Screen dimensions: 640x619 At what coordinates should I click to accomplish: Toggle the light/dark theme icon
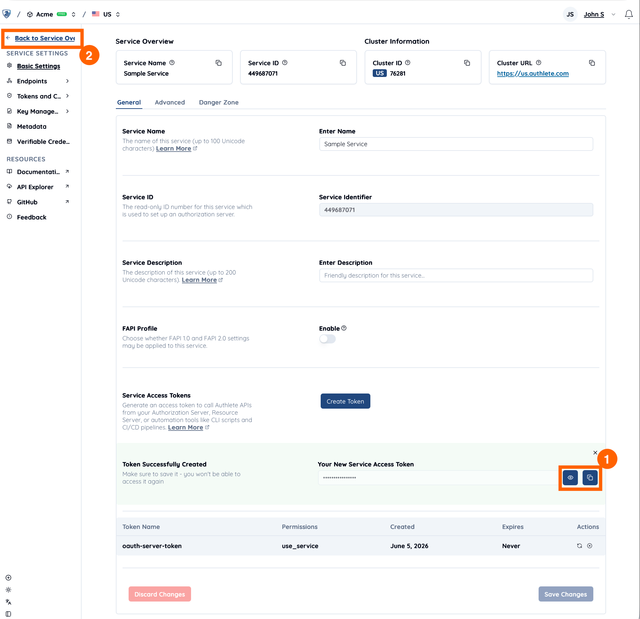(8, 590)
